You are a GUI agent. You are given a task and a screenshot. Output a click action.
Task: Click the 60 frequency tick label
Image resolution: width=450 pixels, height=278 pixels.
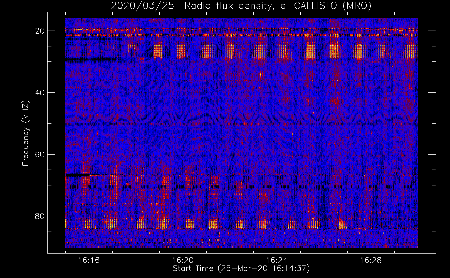coord(40,154)
